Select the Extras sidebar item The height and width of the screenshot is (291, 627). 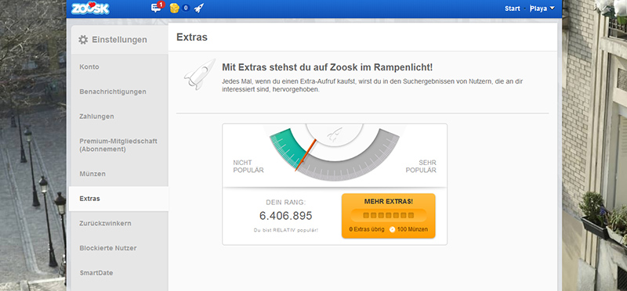pyautogui.click(x=119, y=199)
